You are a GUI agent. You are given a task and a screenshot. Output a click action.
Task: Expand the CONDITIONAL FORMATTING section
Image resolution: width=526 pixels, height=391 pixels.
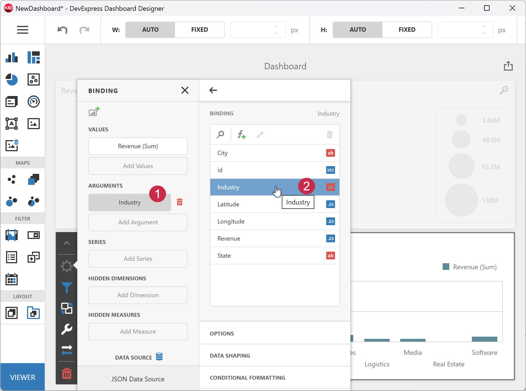coord(275,377)
